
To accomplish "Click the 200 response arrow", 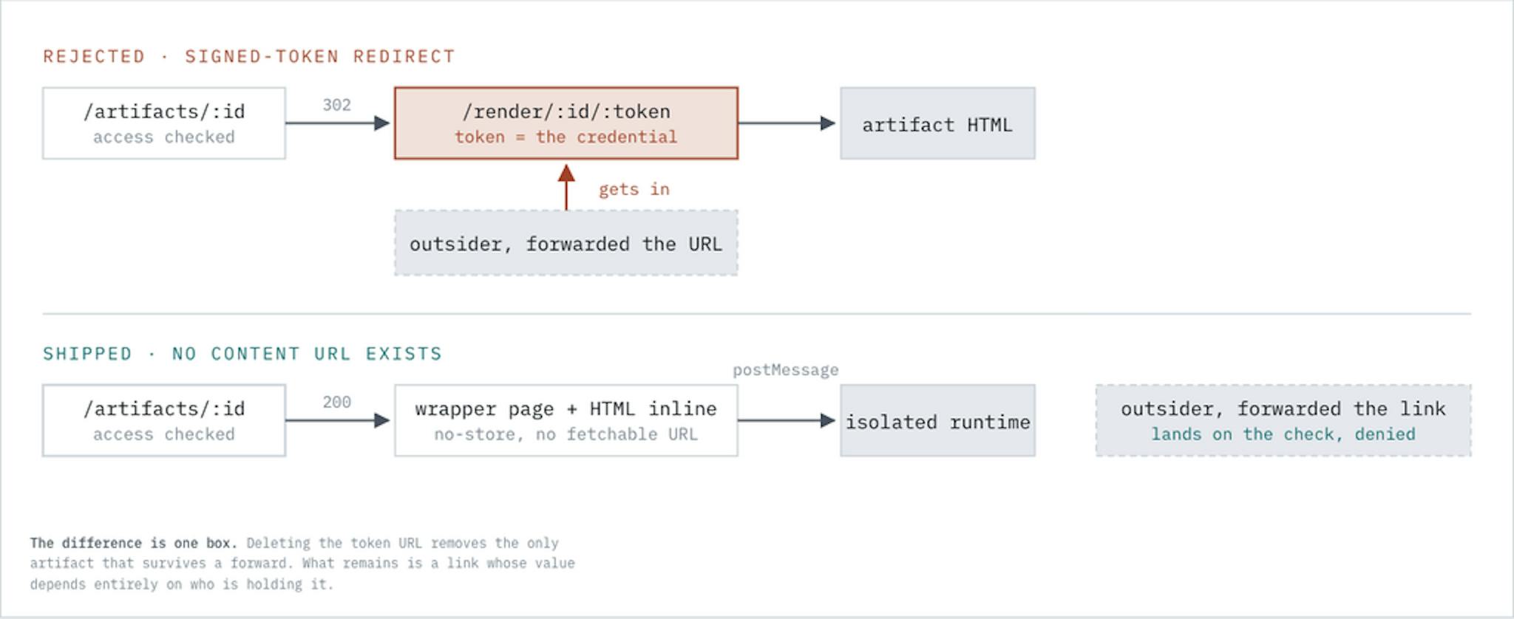I will coord(338,420).
